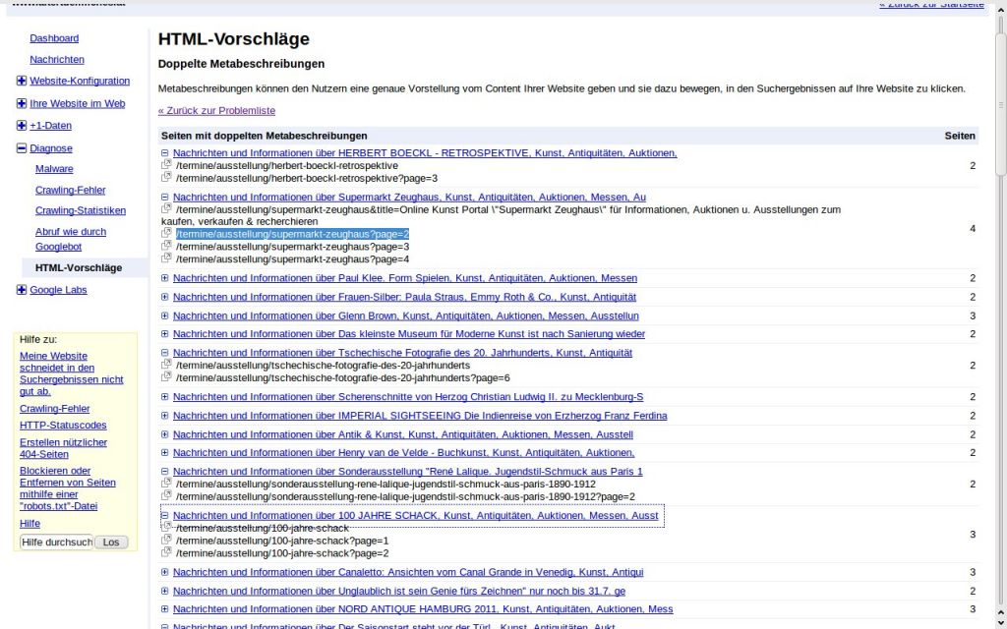
Task: Expand the Canaletto entry row
Action: (x=165, y=572)
